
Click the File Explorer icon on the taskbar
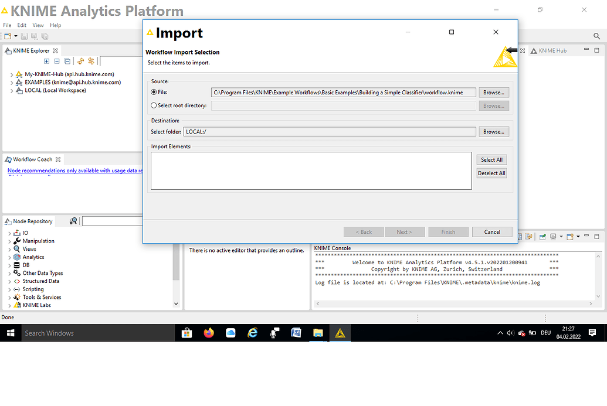[x=318, y=333]
